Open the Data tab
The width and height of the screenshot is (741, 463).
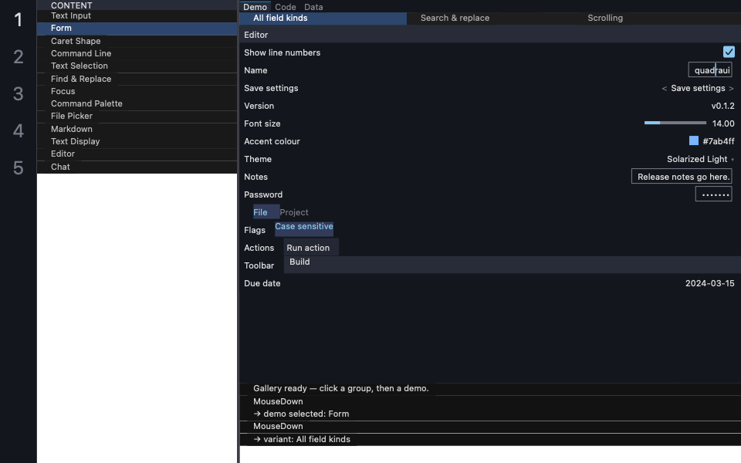coord(313,7)
